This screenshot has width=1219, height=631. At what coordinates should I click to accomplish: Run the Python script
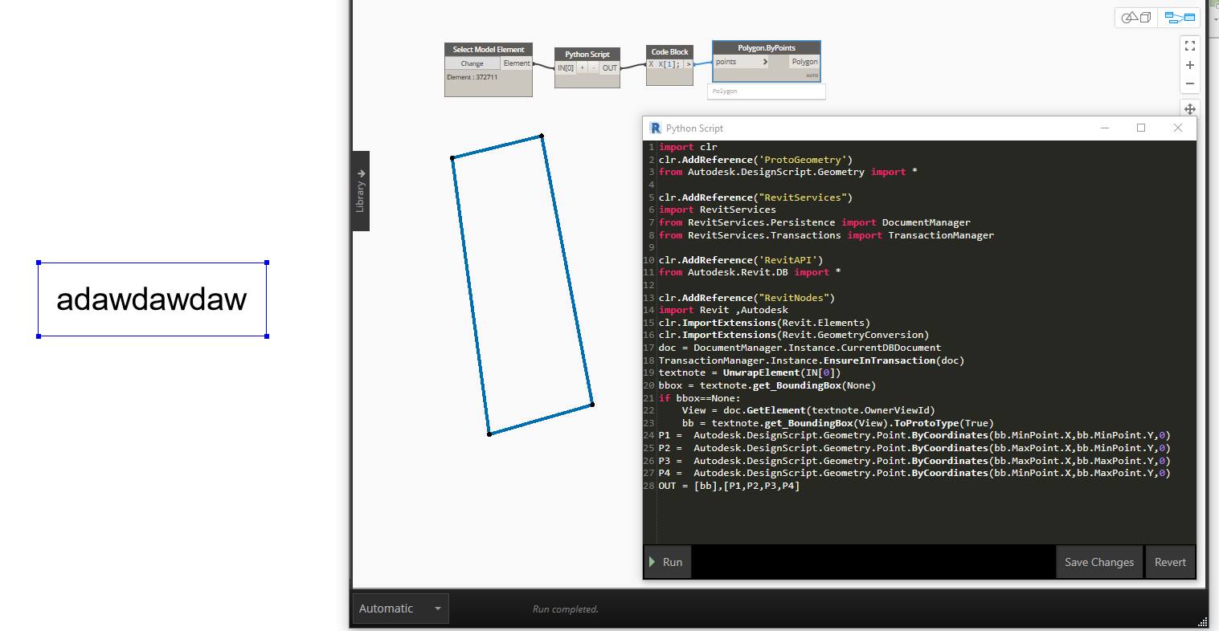click(667, 562)
